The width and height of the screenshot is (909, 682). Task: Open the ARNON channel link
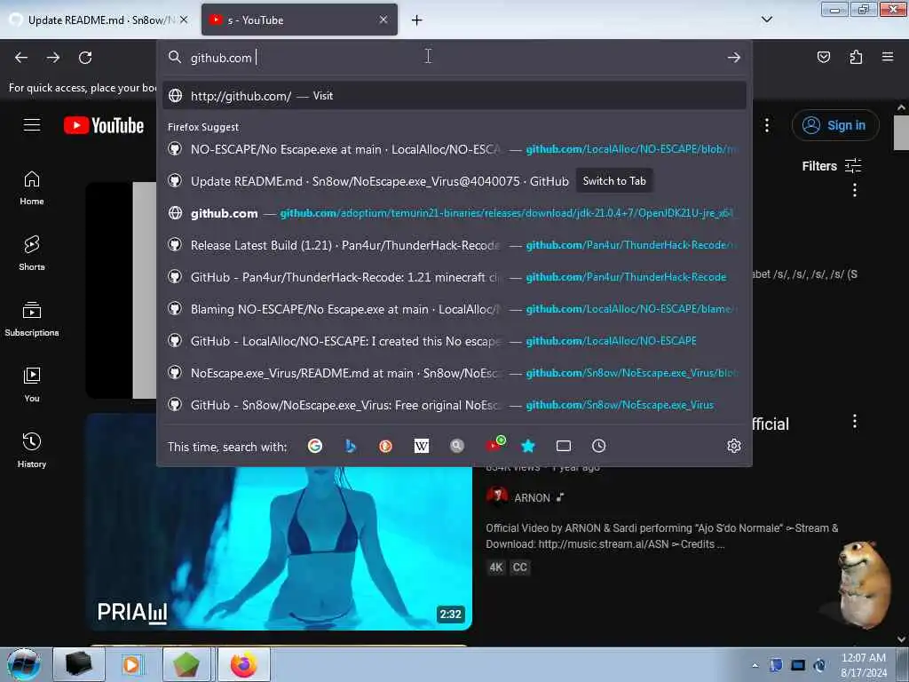tap(532, 497)
